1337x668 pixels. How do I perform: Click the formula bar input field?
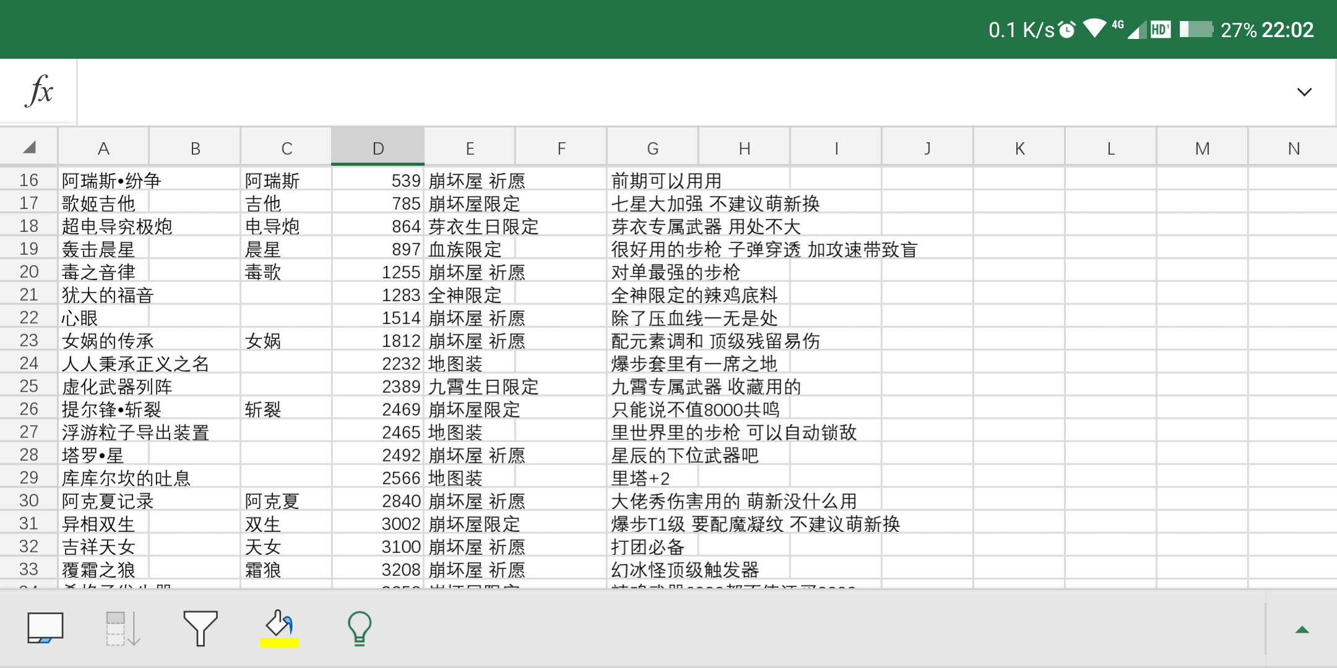[x=681, y=92]
